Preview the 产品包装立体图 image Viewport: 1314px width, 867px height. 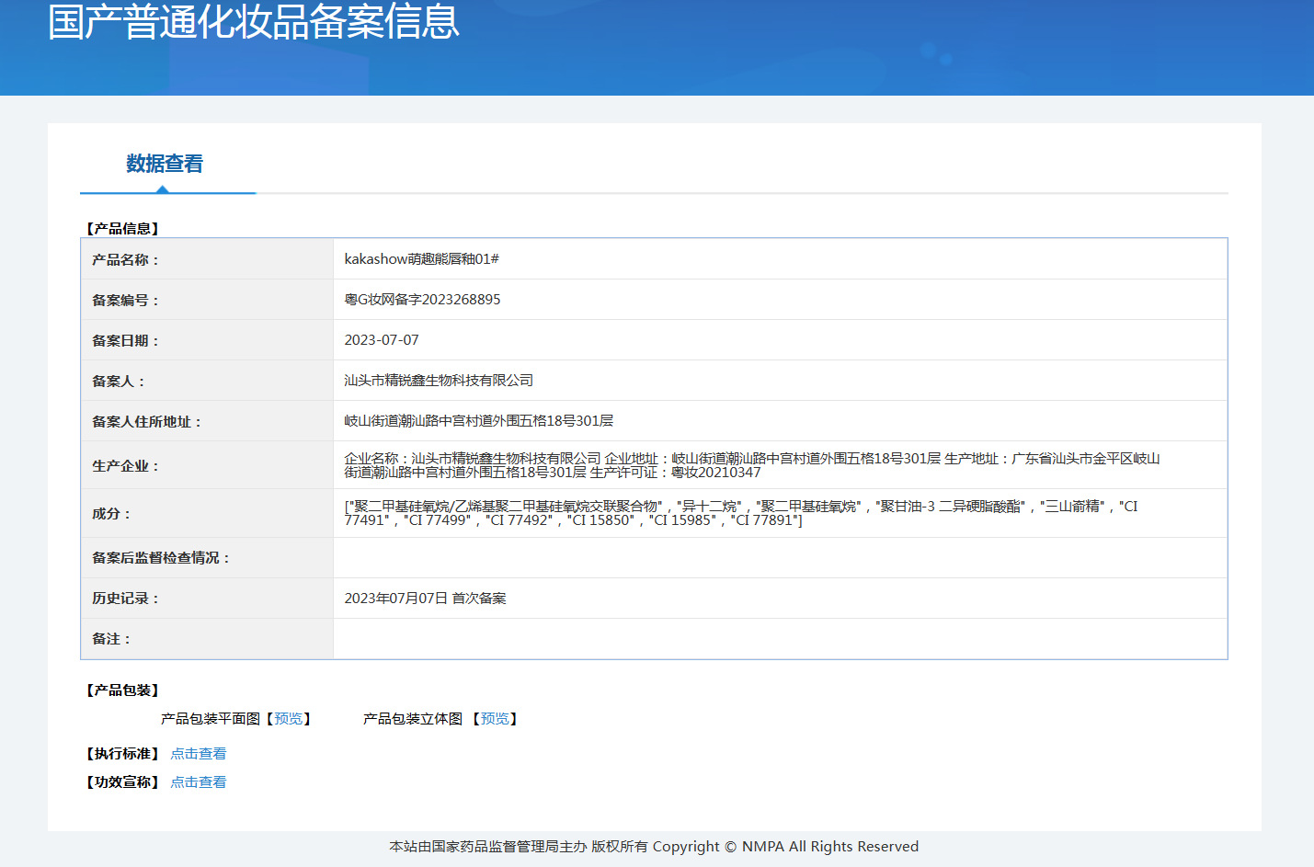tap(495, 719)
